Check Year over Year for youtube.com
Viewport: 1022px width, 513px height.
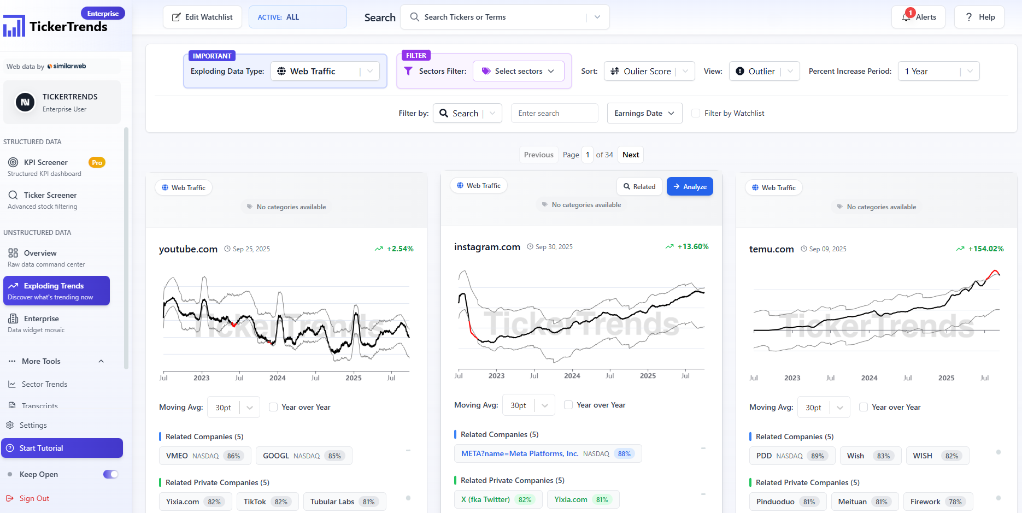pos(273,407)
